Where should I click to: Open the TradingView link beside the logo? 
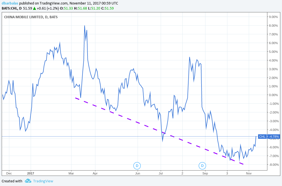(43, 181)
